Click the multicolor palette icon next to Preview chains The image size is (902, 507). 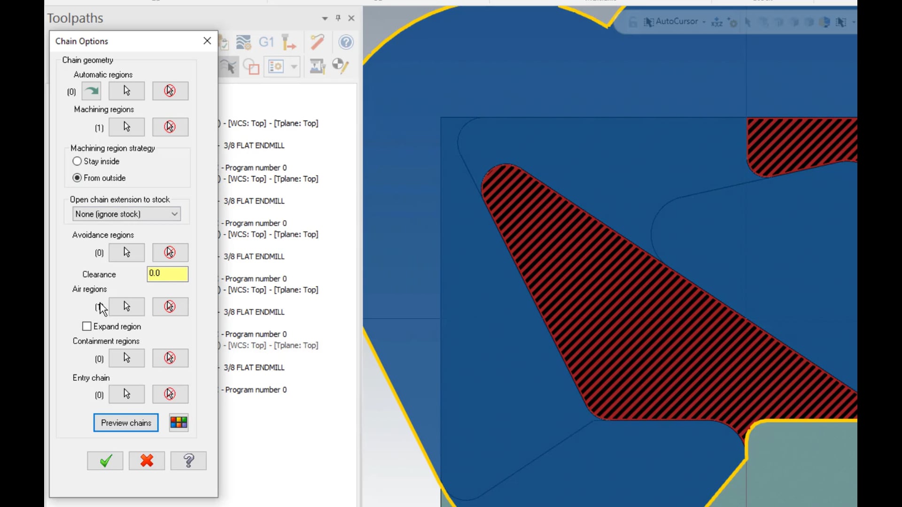pyautogui.click(x=179, y=422)
